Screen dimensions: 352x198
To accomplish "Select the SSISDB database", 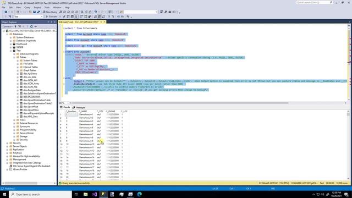I will coord(20,47).
